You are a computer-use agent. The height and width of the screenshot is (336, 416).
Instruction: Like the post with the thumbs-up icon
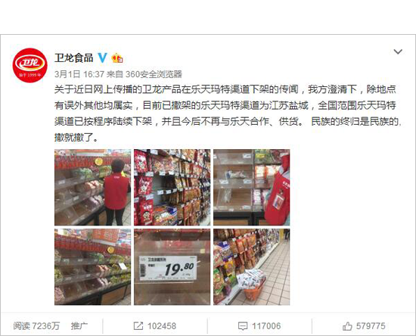point(347,326)
